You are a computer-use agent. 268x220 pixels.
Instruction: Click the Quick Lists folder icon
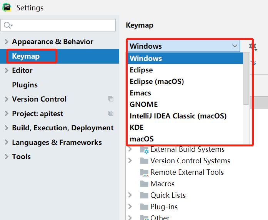[144, 195]
